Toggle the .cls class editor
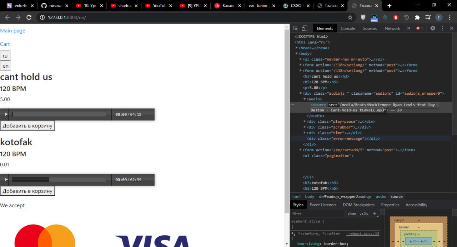This screenshot has height=247, width=457. tap(364, 214)
